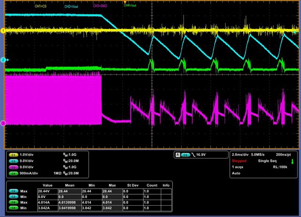Click the 1 acqs counter
The image size is (301, 217).
[238, 167]
